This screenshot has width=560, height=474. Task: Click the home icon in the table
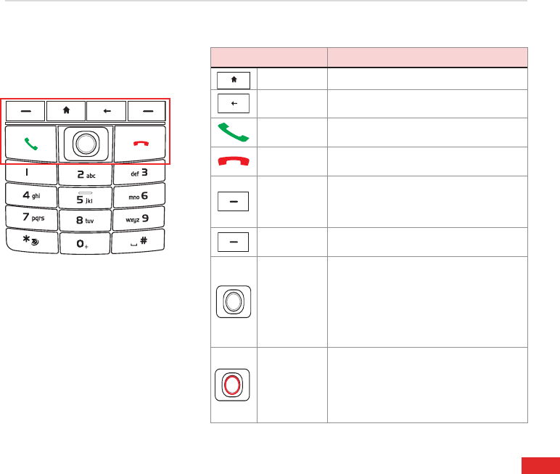234,80
